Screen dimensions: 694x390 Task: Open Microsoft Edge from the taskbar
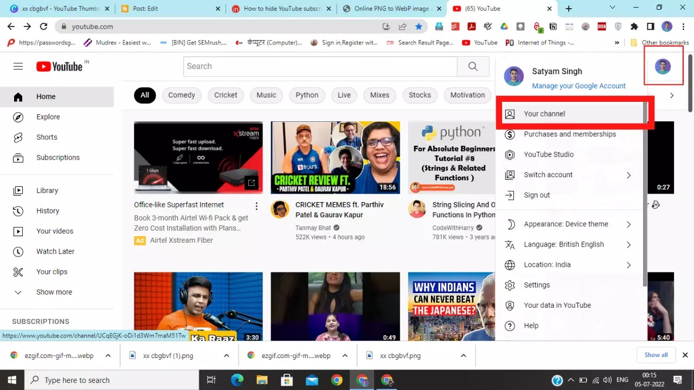(x=237, y=380)
